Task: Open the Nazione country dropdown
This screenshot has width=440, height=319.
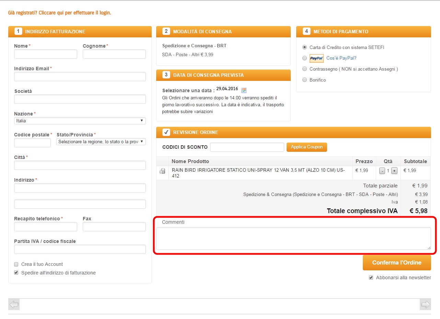Action: 80,121
